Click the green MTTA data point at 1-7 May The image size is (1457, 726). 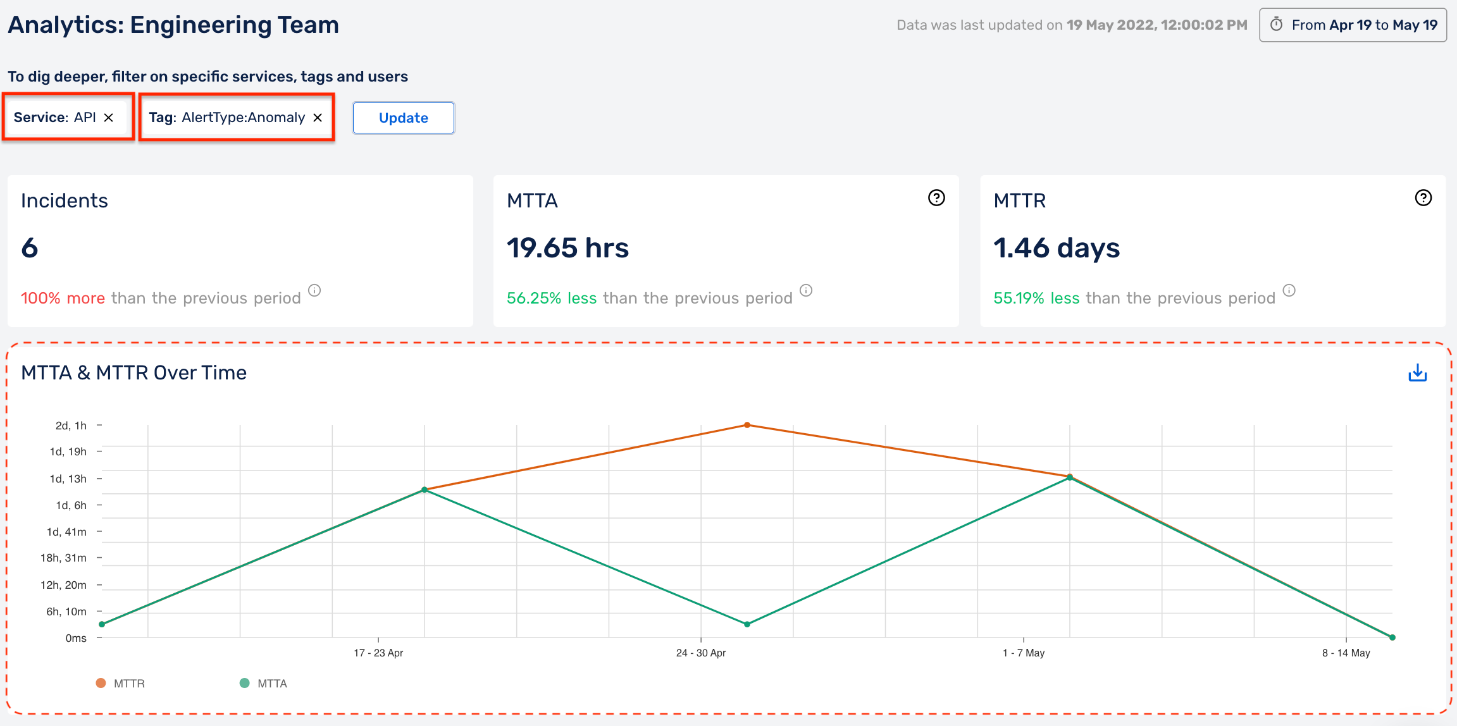[1069, 477]
